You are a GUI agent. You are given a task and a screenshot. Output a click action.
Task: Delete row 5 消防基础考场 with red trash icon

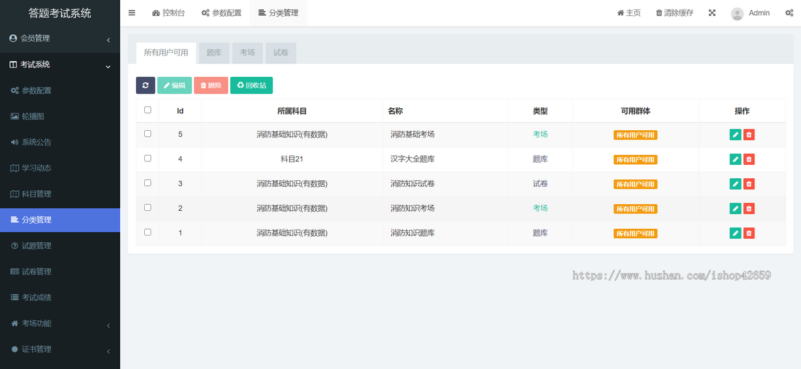[749, 134]
